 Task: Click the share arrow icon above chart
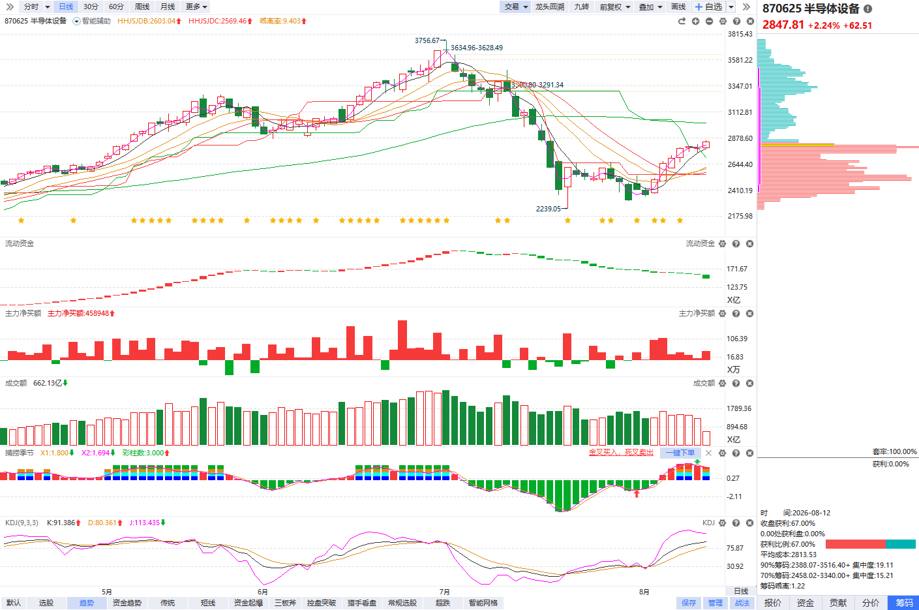pyautogui.click(x=682, y=22)
